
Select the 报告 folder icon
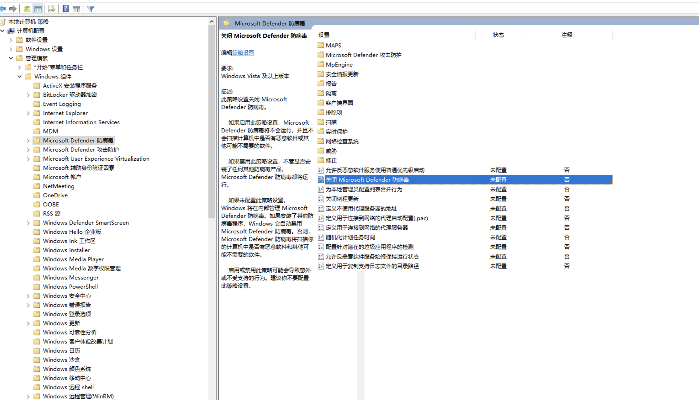click(321, 83)
